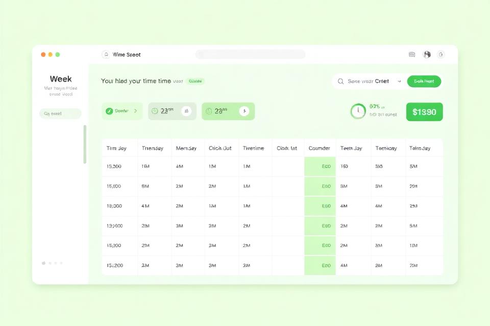The height and width of the screenshot is (326, 490).
Task: Click the top center address bar
Action: (x=250, y=55)
